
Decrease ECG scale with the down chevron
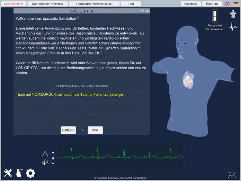tap(53, 163)
